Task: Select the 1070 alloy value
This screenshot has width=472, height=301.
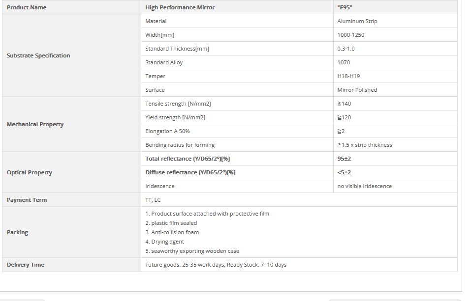Action: (344, 62)
